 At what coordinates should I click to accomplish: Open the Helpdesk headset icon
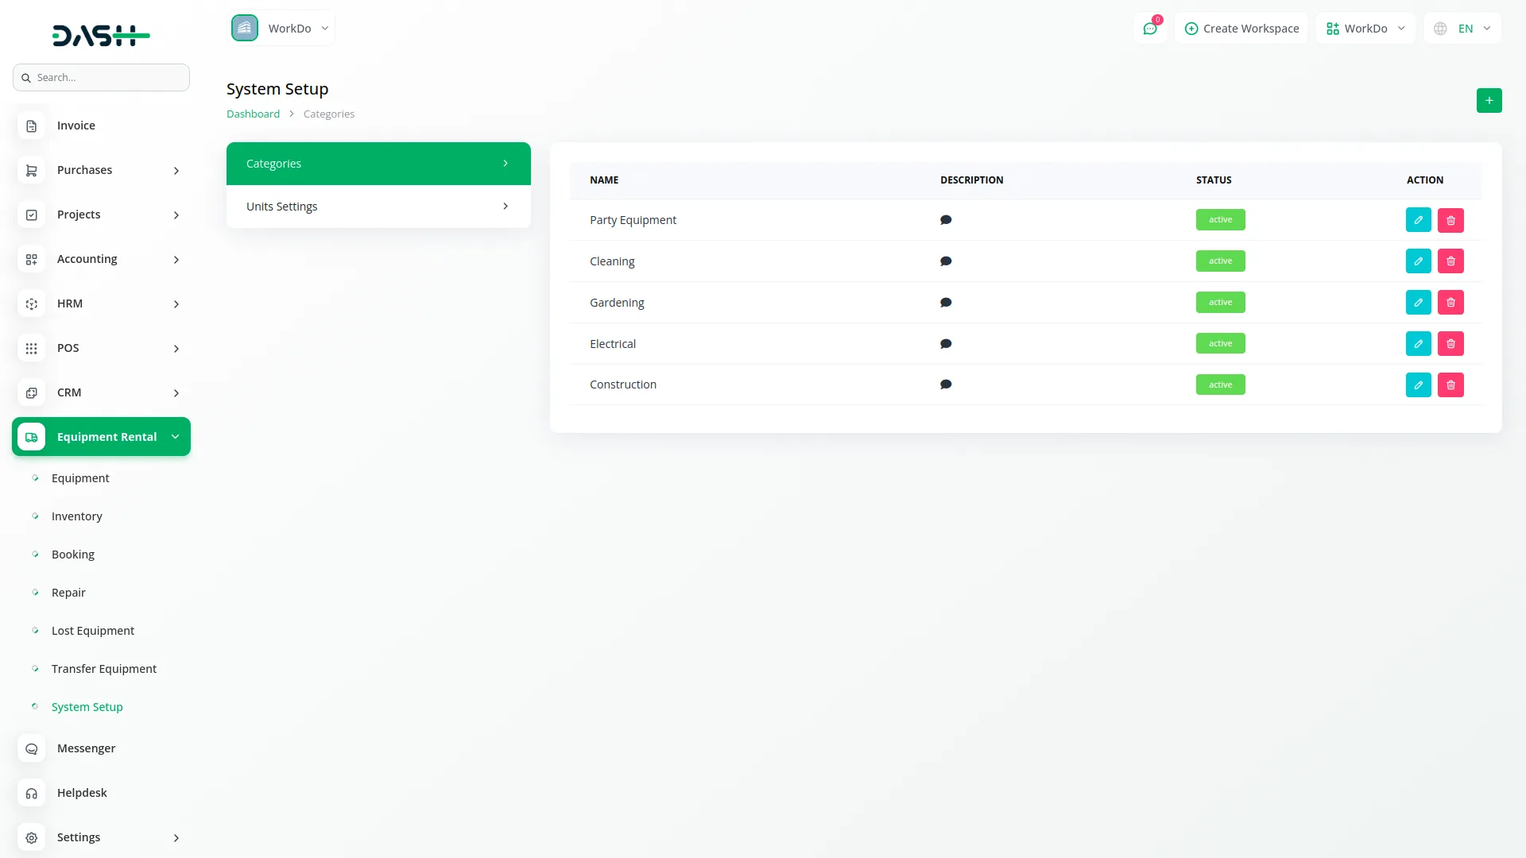coord(32,793)
